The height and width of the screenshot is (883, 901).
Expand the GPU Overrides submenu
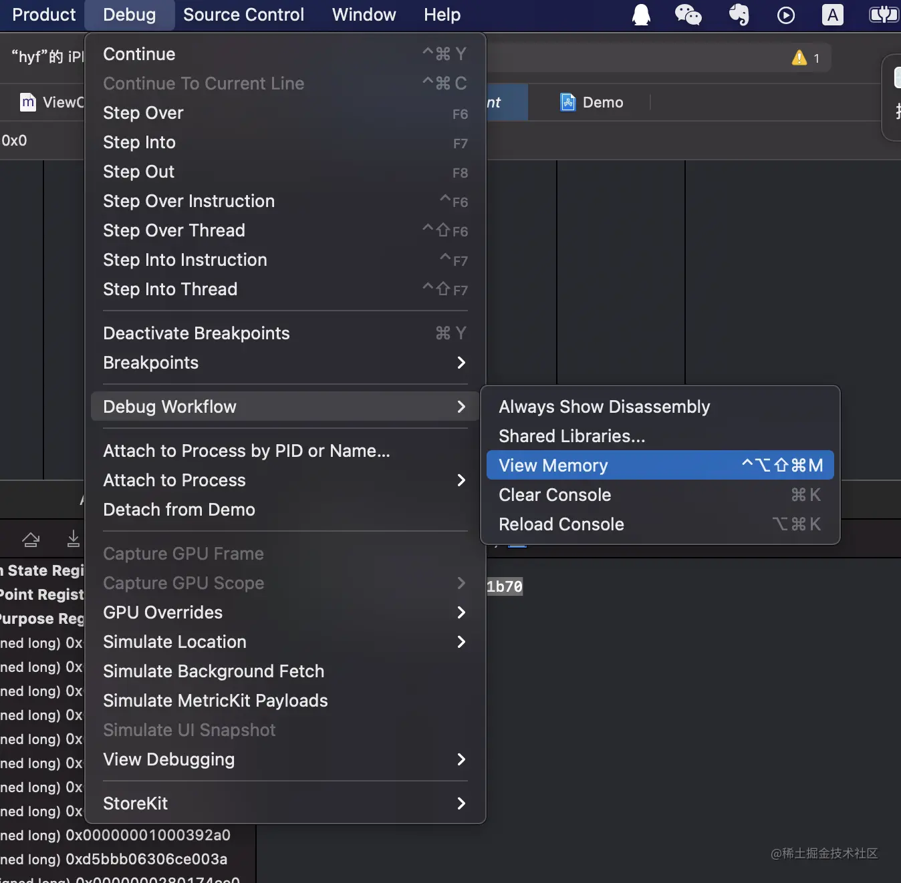[285, 612]
